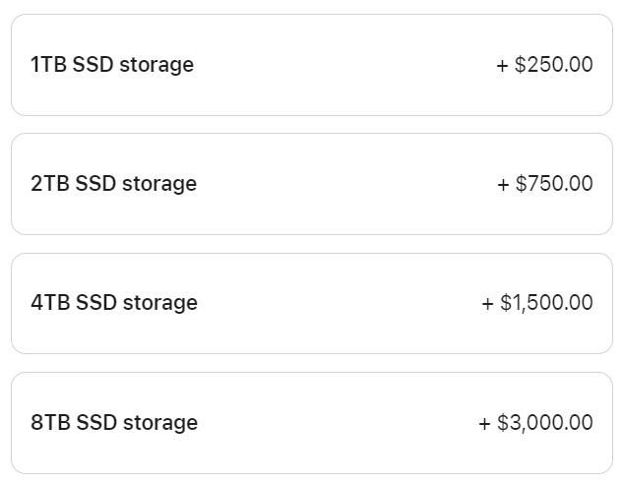Select the storage card costing $750.00 extra
The image size is (622, 483).
pos(311,184)
